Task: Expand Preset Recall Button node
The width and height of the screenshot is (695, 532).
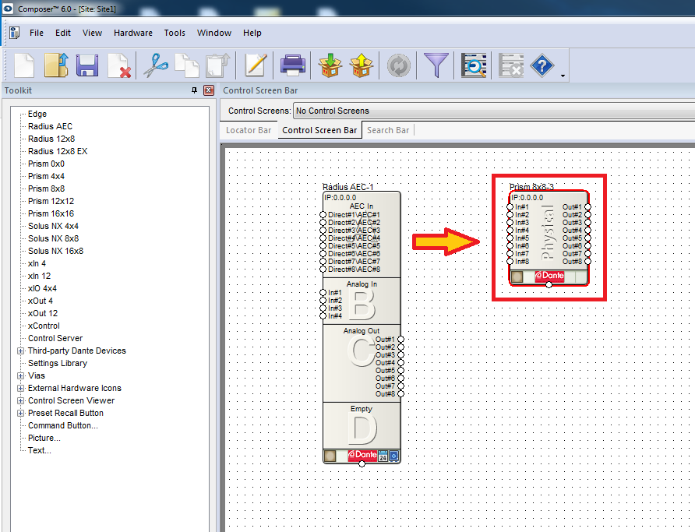Action: (20, 413)
